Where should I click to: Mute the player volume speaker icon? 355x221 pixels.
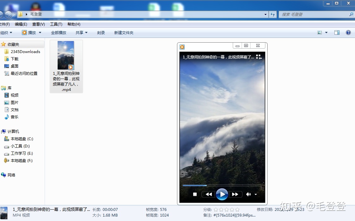click(249, 194)
